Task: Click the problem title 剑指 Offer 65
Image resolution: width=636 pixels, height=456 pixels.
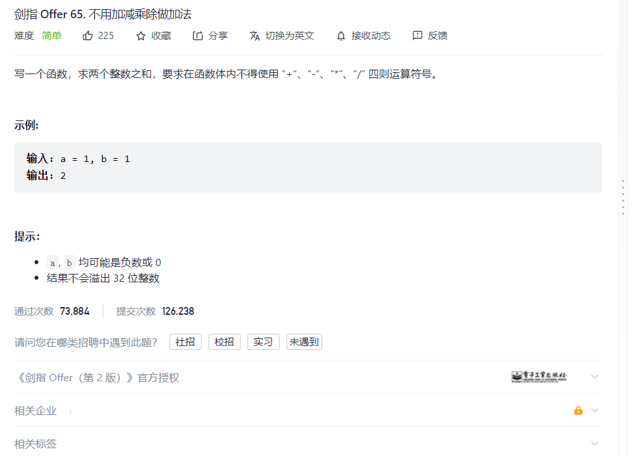Action: click(x=103, y=14)
